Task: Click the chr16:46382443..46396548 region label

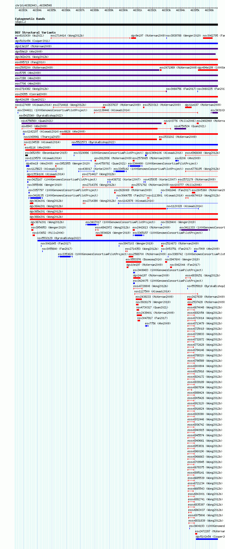Action: pos(33,5)
